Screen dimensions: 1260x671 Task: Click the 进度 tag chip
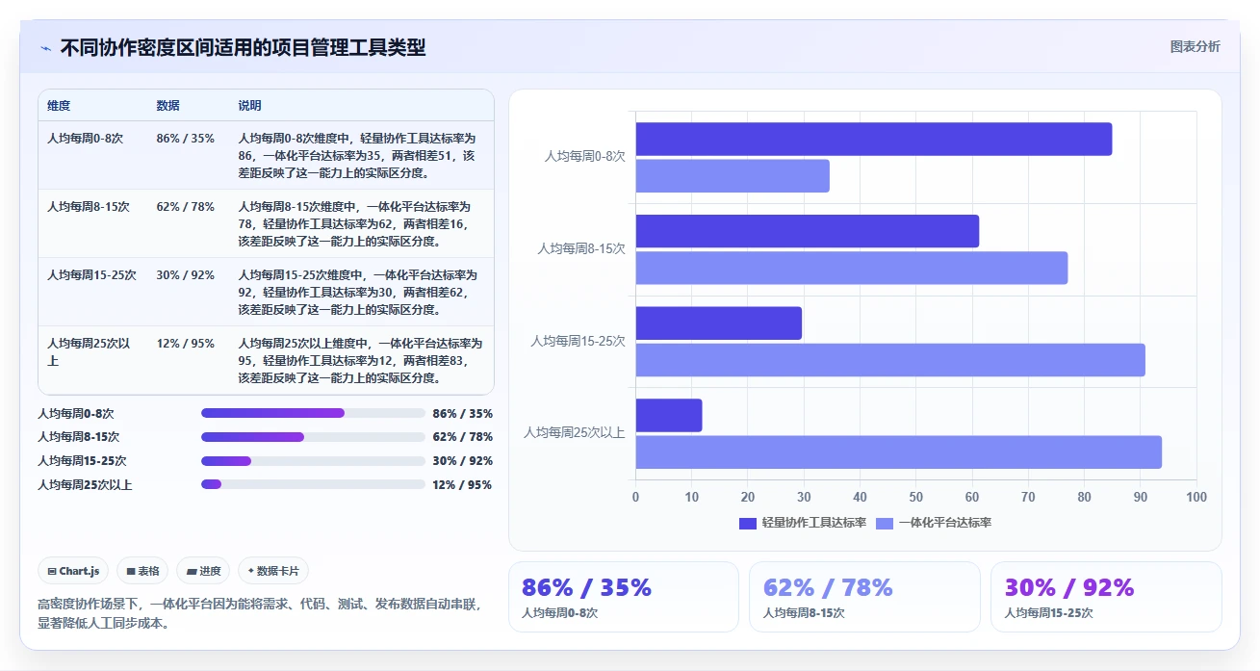[x=203, y=571]
